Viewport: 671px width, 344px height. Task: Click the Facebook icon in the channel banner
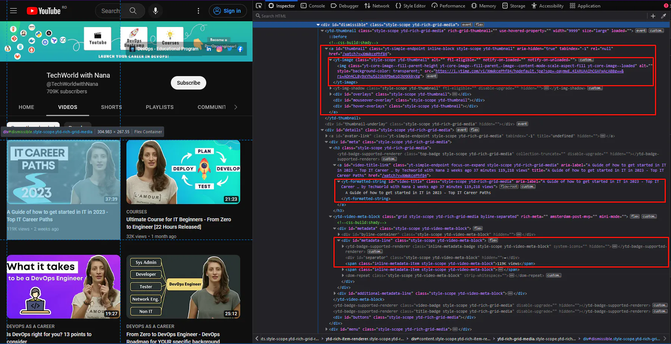240,49
